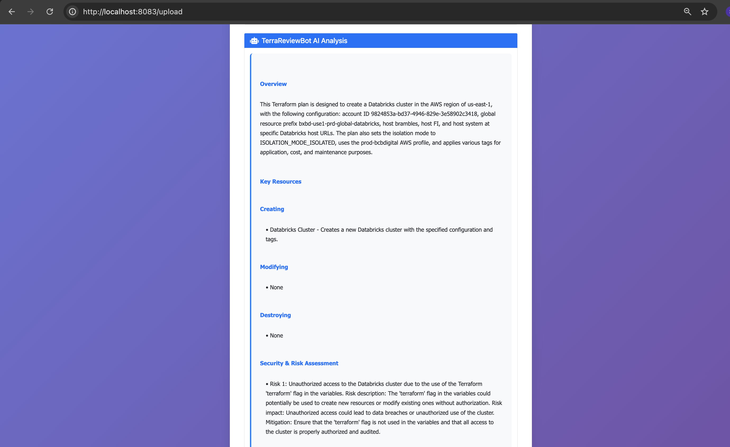Click the TerraReviewBot AI Analysis header title
Screen dimensions: 730x447
click(x=304, y=40)
